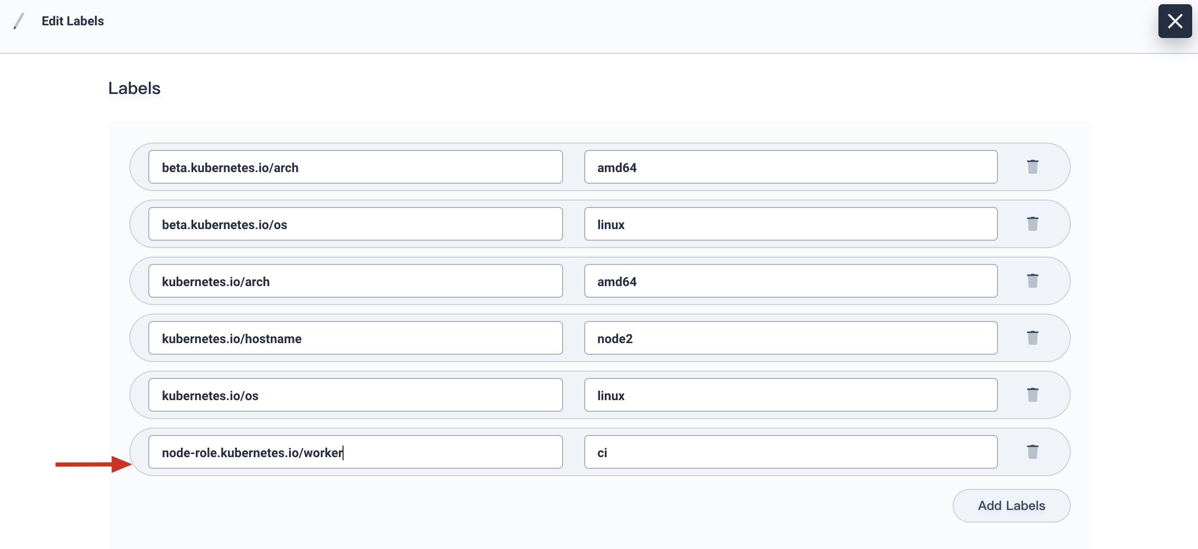The width and height of the screenshot is (1198, 549).
Task: Edit the node-role.kubernetes.io/worker key field
Action: (x=356, y=451)
